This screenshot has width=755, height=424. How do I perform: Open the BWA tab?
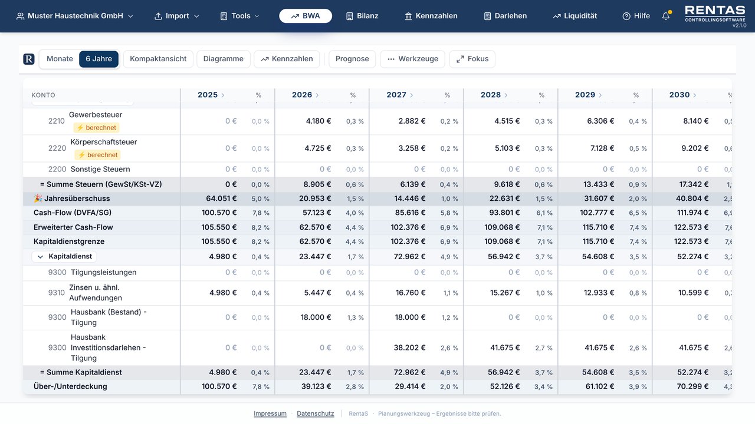306,16
